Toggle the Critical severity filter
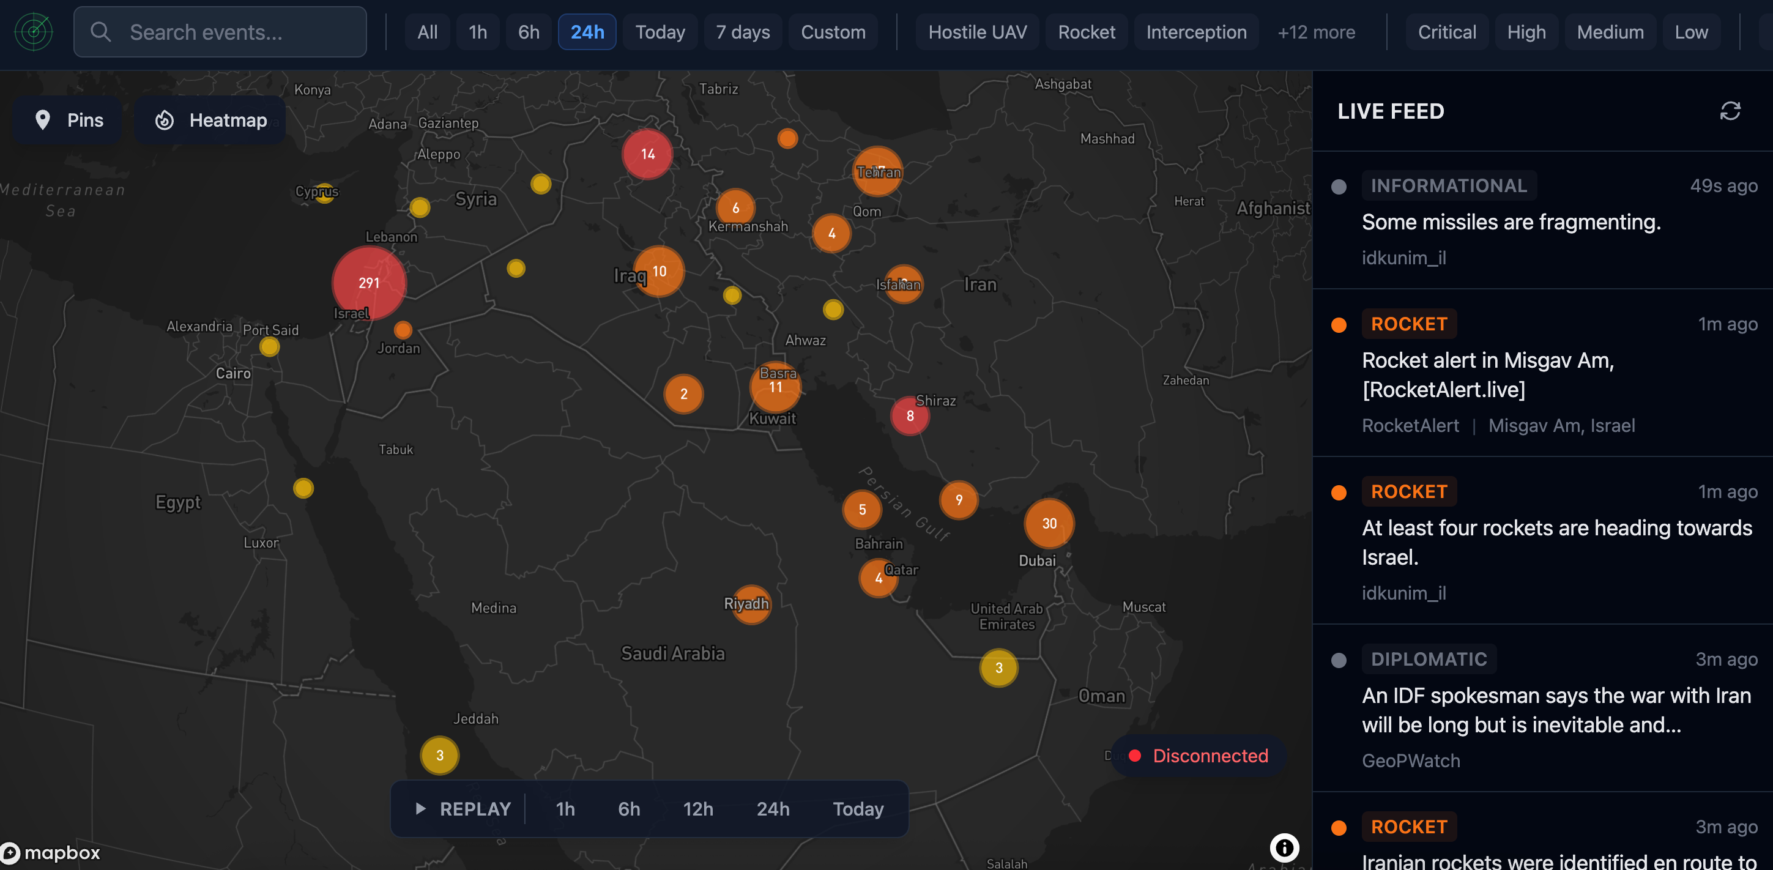The width and height of the screenshot is (1773, 870). (x=1446, y=32)
